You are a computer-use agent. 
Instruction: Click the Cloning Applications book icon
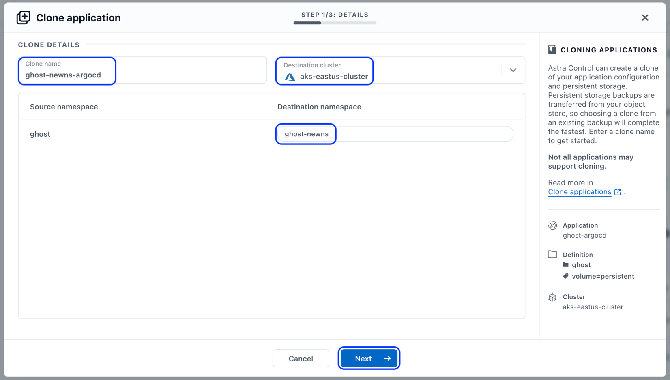click(x=552, y=50)
